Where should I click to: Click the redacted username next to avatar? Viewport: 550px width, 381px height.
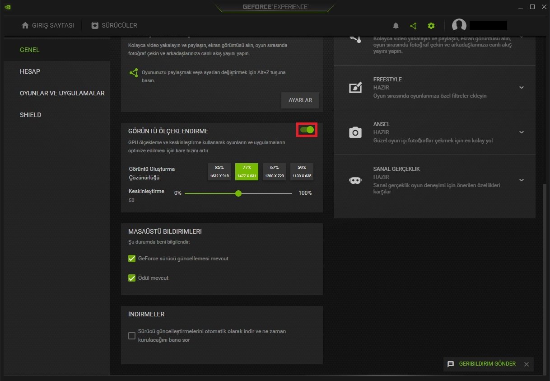(x=488, y=26)
